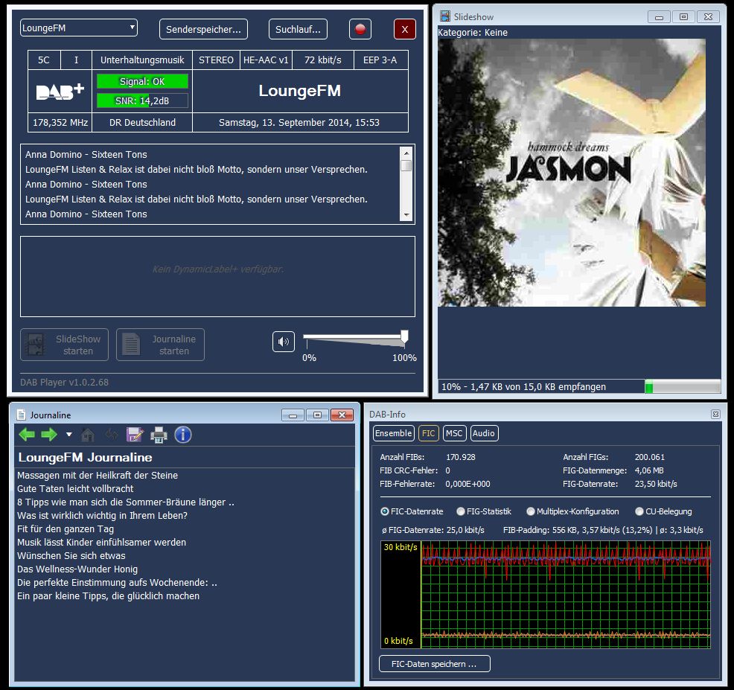Switch to MSC tab in DAB-Info
The height and width of the screenshot is (690, 734).
click(454, 433)
